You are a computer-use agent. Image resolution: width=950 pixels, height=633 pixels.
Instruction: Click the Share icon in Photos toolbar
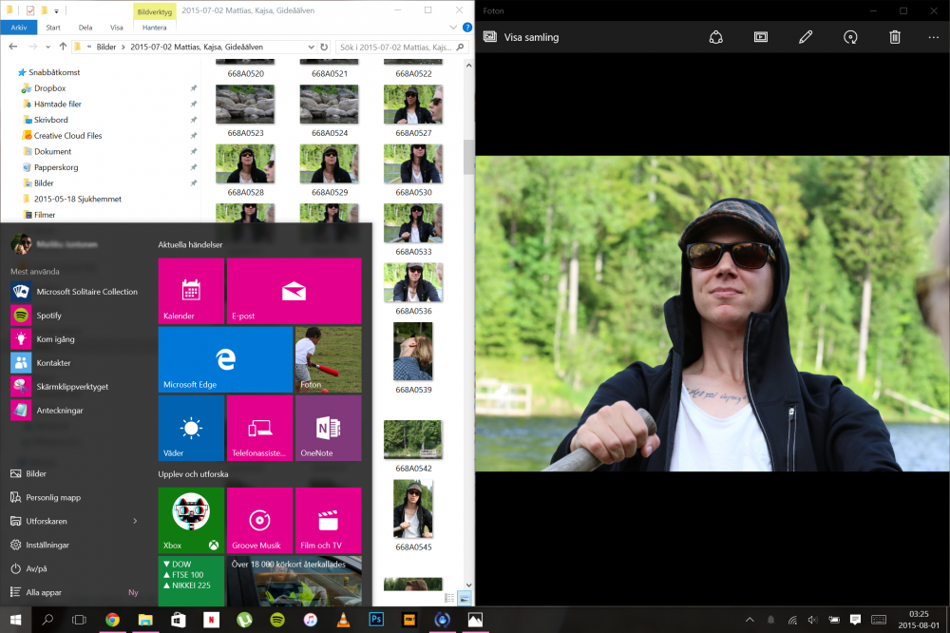coord(716,37)
